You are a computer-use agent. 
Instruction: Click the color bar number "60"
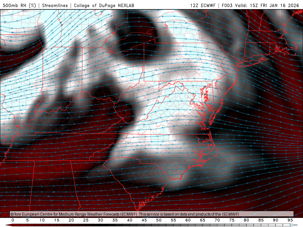tap(188, 220)
